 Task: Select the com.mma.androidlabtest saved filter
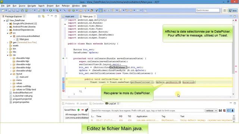point(77,118)
